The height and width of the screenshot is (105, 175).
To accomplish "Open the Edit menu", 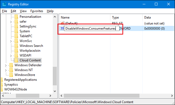I will (x=13, y=11).
